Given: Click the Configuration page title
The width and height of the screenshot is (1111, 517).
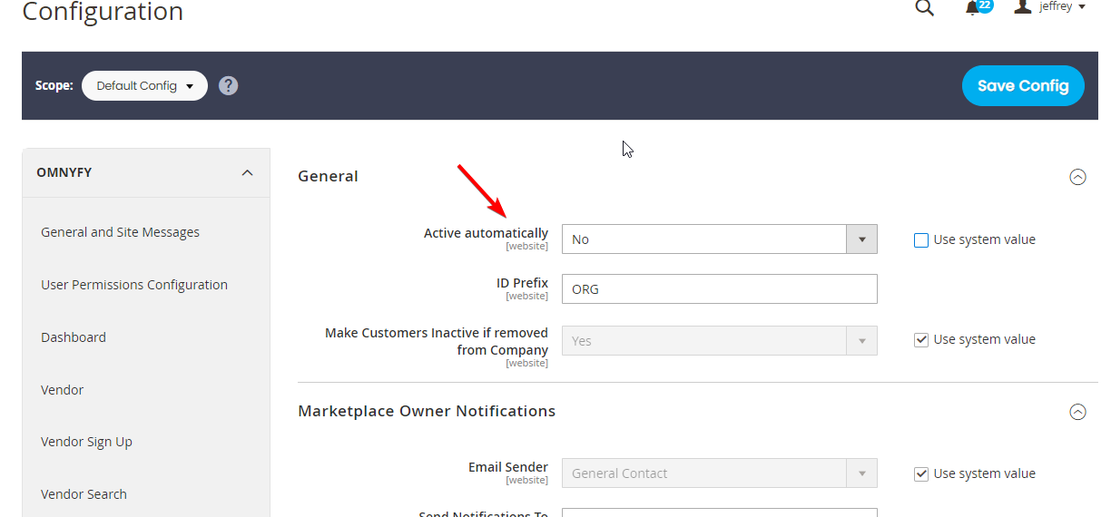Looking at the screenshot, I should [103, 12].
